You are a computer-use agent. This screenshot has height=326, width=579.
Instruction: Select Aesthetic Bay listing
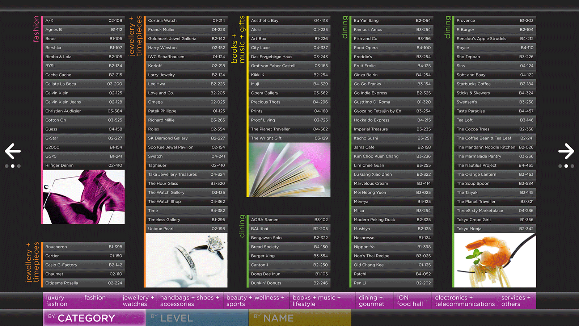coord(289,21)
